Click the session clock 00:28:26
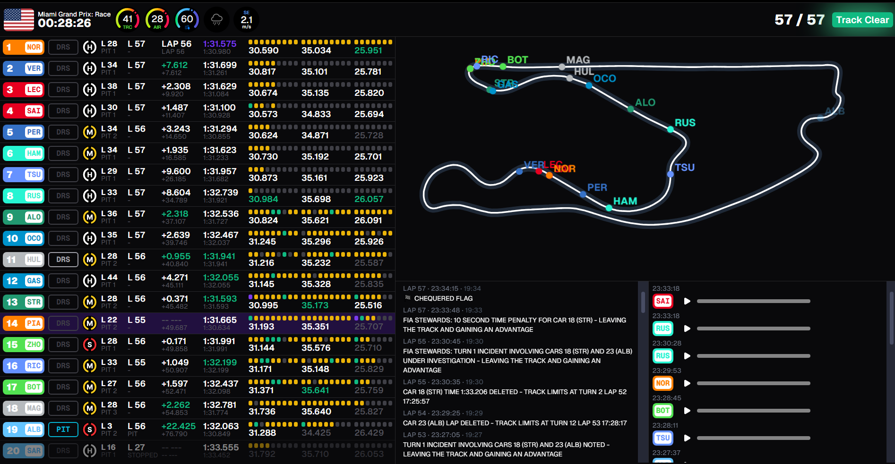This screenshot has width=895, height=464. (x=64, y=23)
